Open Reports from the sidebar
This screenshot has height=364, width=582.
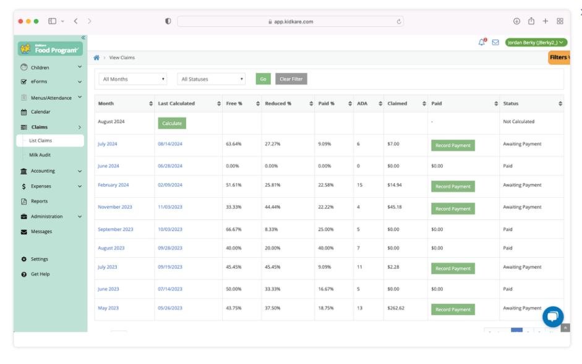click(39, 201)
